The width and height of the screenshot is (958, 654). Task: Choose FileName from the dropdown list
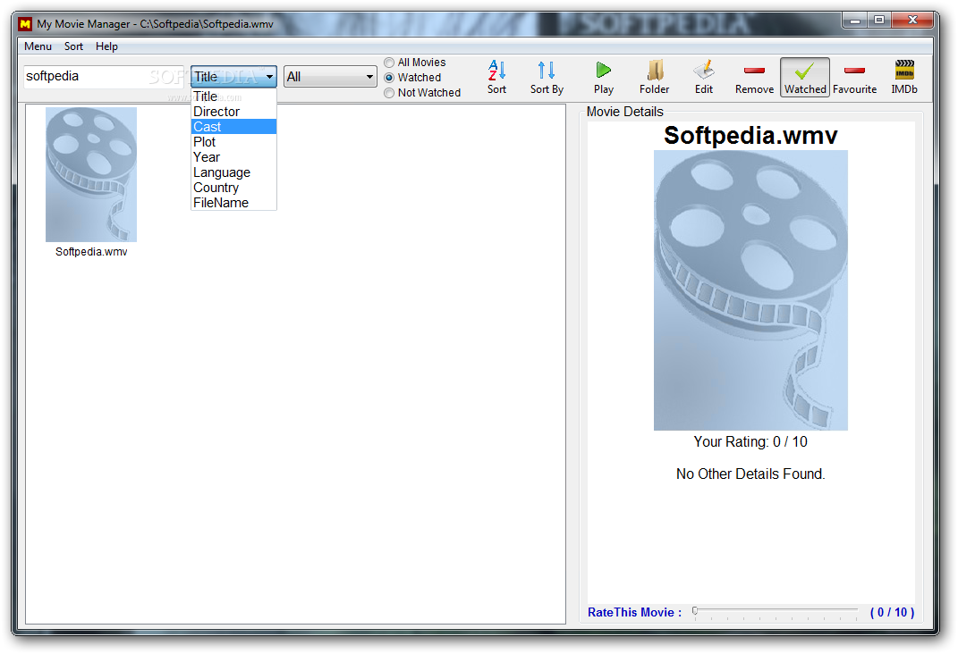pyautogui.click(x=233, y=203)
